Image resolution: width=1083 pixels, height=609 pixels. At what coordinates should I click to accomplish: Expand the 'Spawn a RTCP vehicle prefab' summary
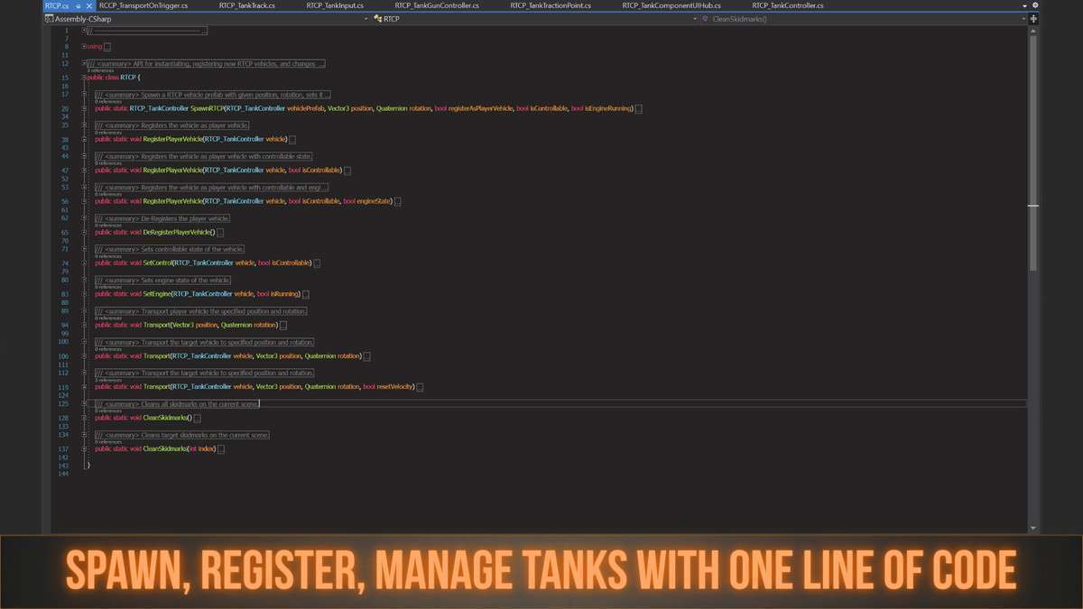click(84, 94)
